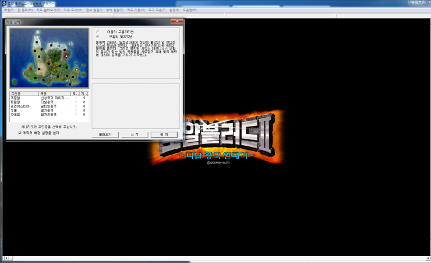Select the 어둠의 구름 236년 scenario radio button
Image resolution: width=431 pixels, height=263 pixels.
pos(97,31)
